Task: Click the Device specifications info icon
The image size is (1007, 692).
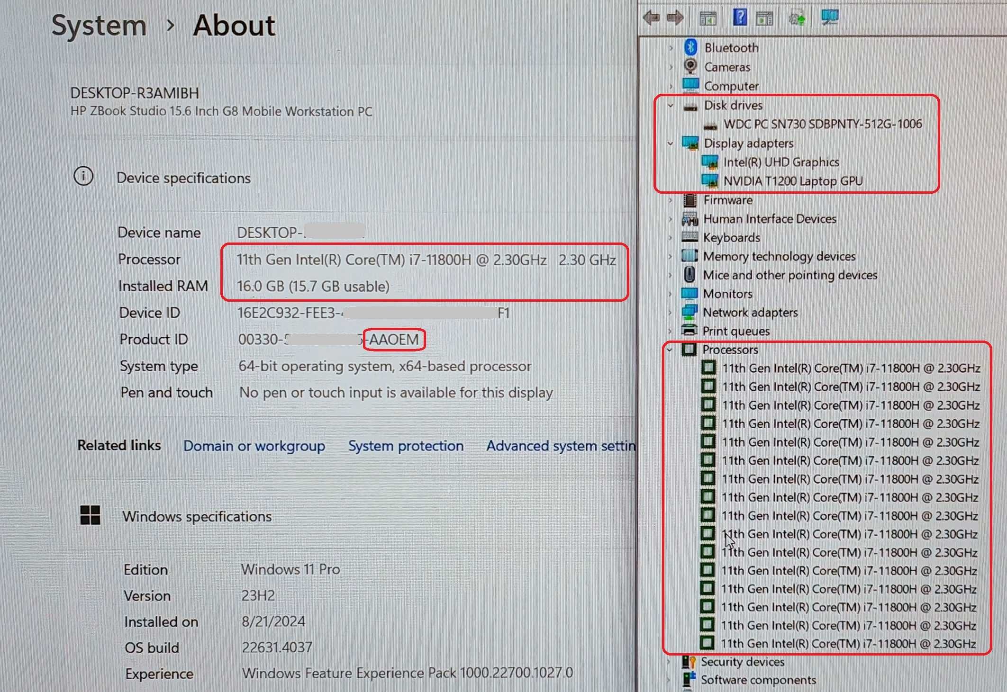Action: (83, 176)
